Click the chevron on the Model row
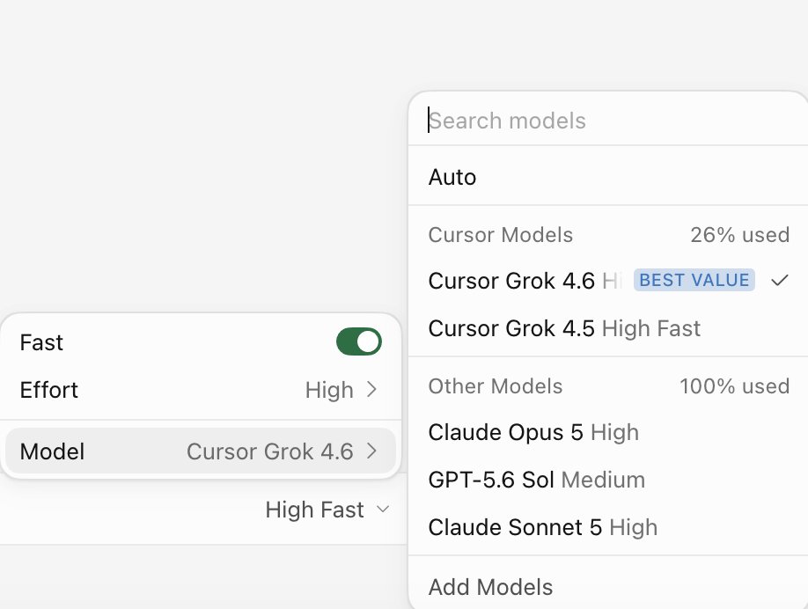 (x=371, y=451)
